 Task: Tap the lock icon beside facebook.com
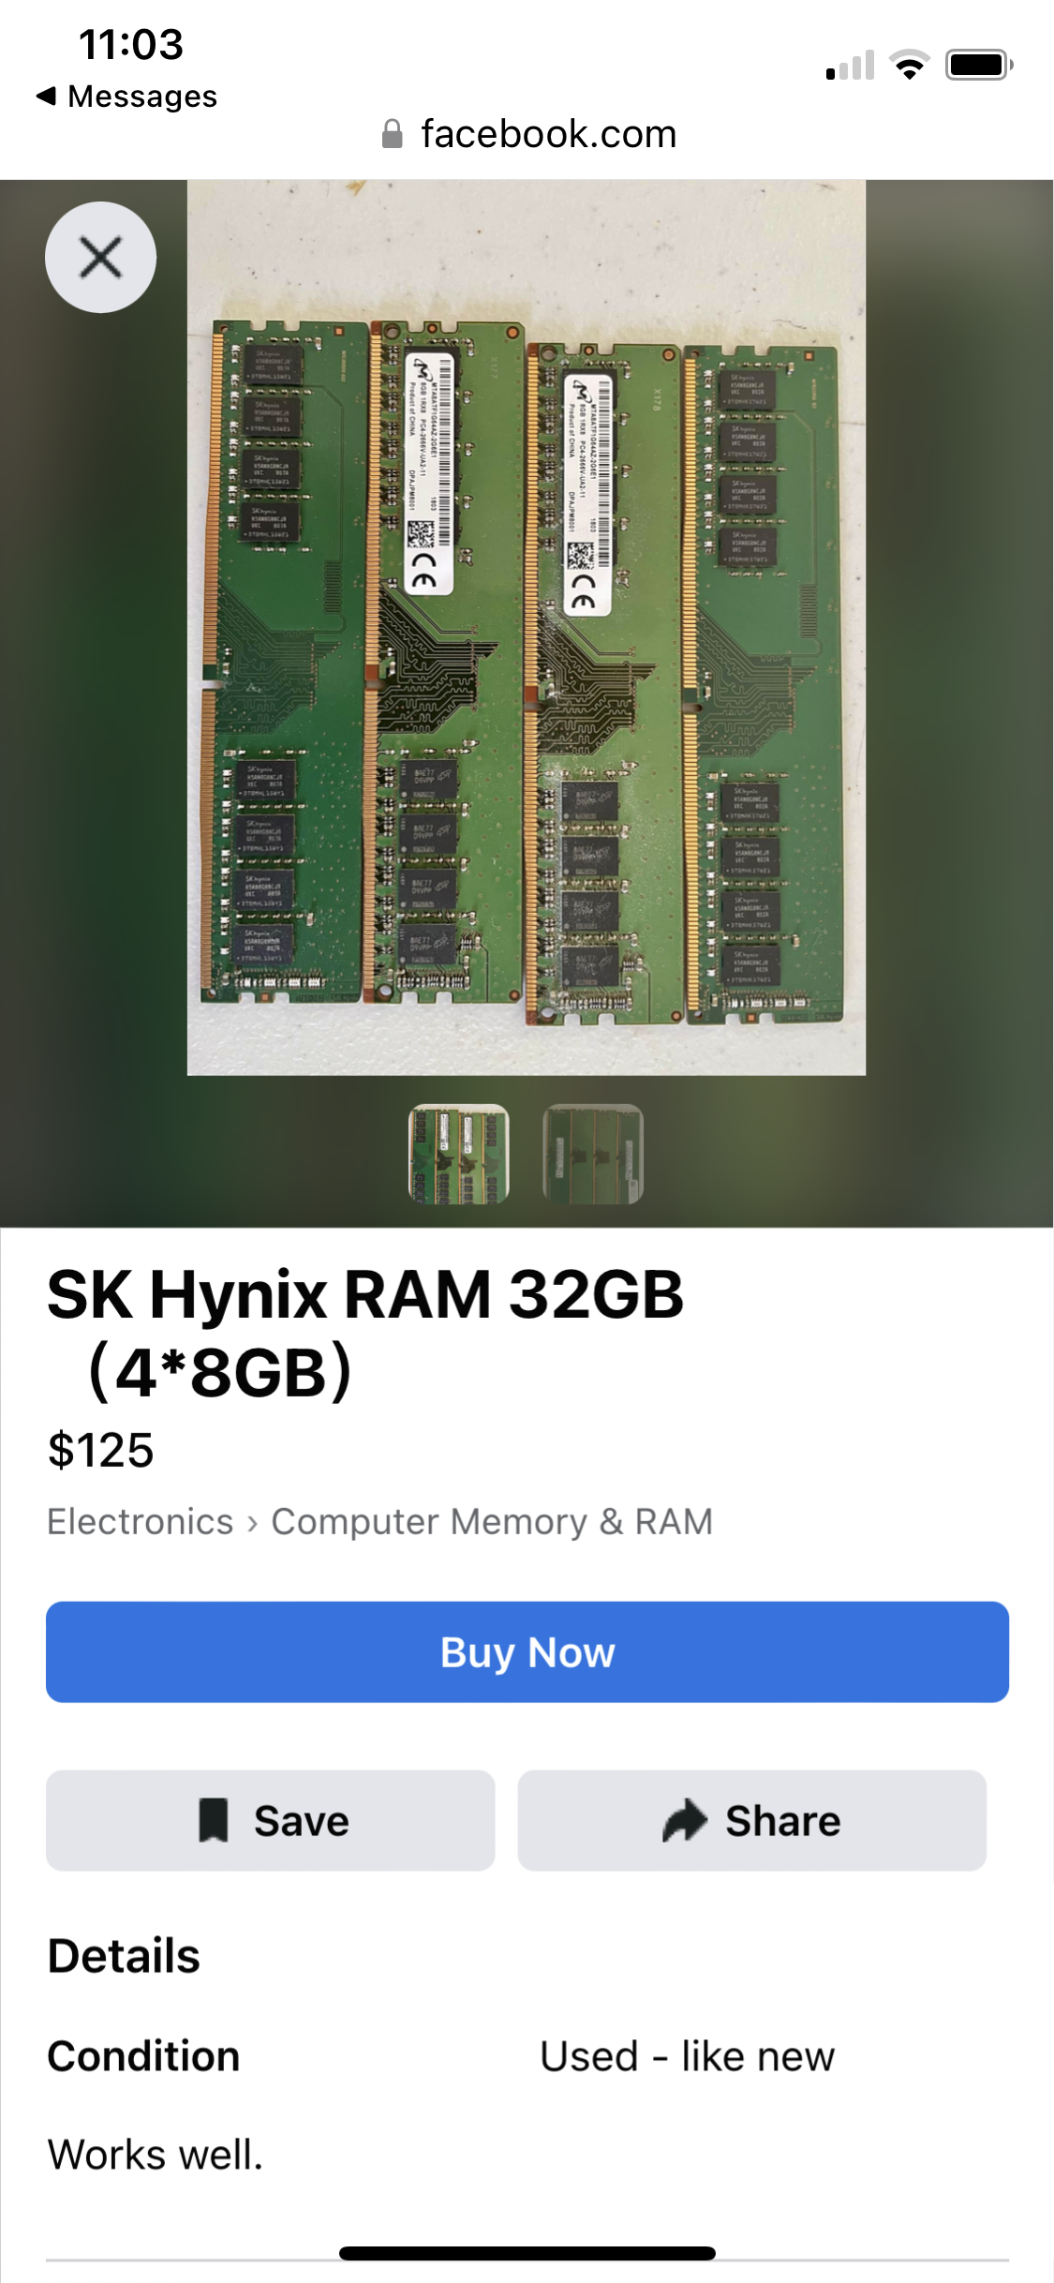point(393,134)
